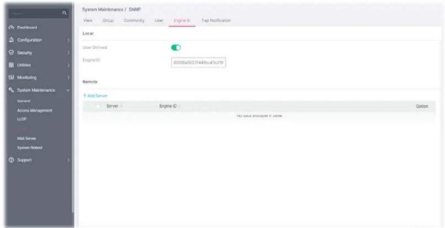445x228 pixels.
Task: Click the System Maintenance wrench icon
Action: click(x=12, y=90)
